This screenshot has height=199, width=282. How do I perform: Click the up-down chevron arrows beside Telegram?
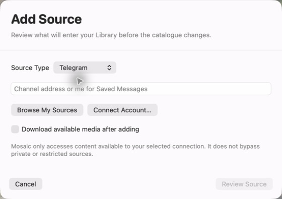109,68
